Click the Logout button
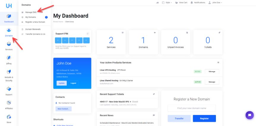Screen dimensions: 256x126 73,83
